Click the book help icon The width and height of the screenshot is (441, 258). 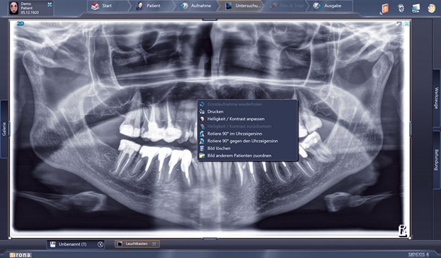(x=385, y=8)
